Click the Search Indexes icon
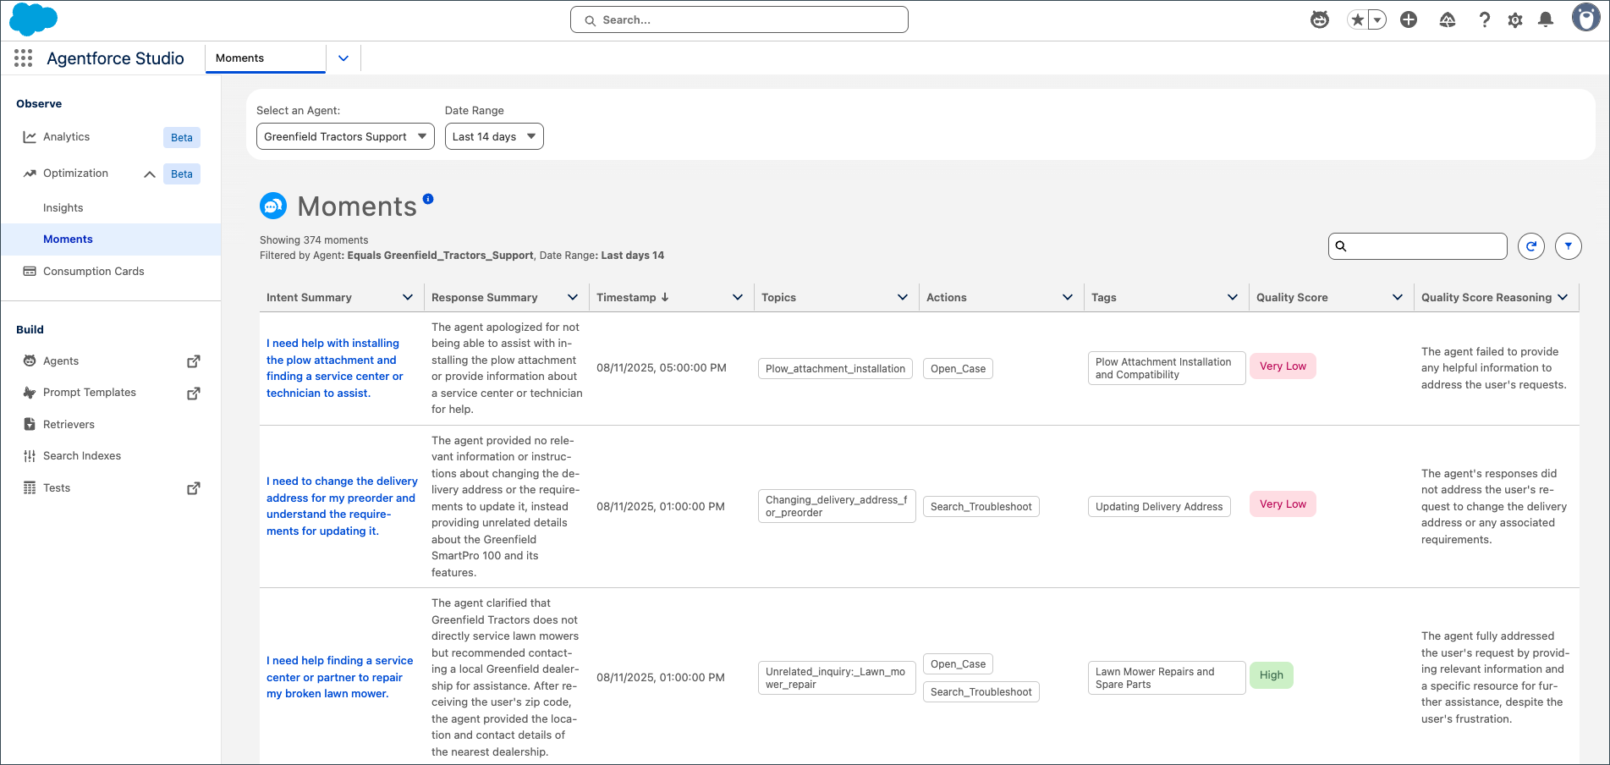Image resolution: width=1610 pixels, height=765 pixels. [x=30, y=456]
